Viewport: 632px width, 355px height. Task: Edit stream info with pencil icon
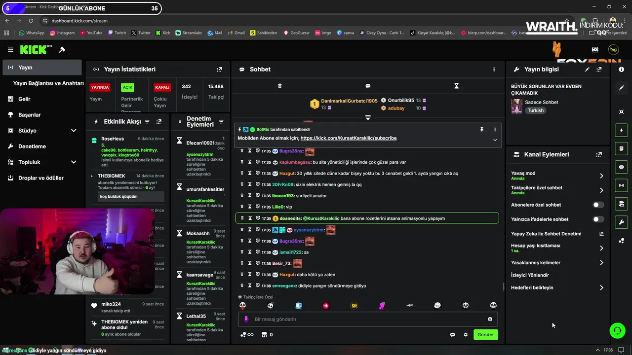[587, 70]
